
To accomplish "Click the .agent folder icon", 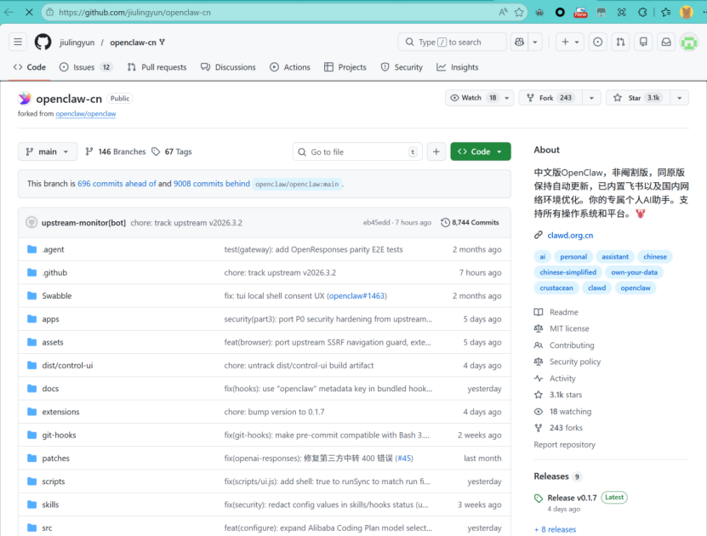I will tap(31, 249).
